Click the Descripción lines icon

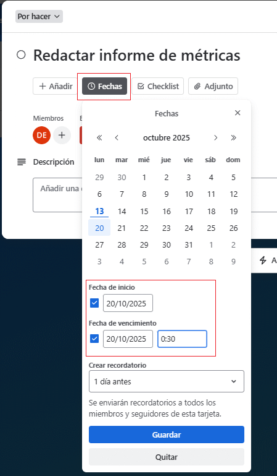click(22, 162)
